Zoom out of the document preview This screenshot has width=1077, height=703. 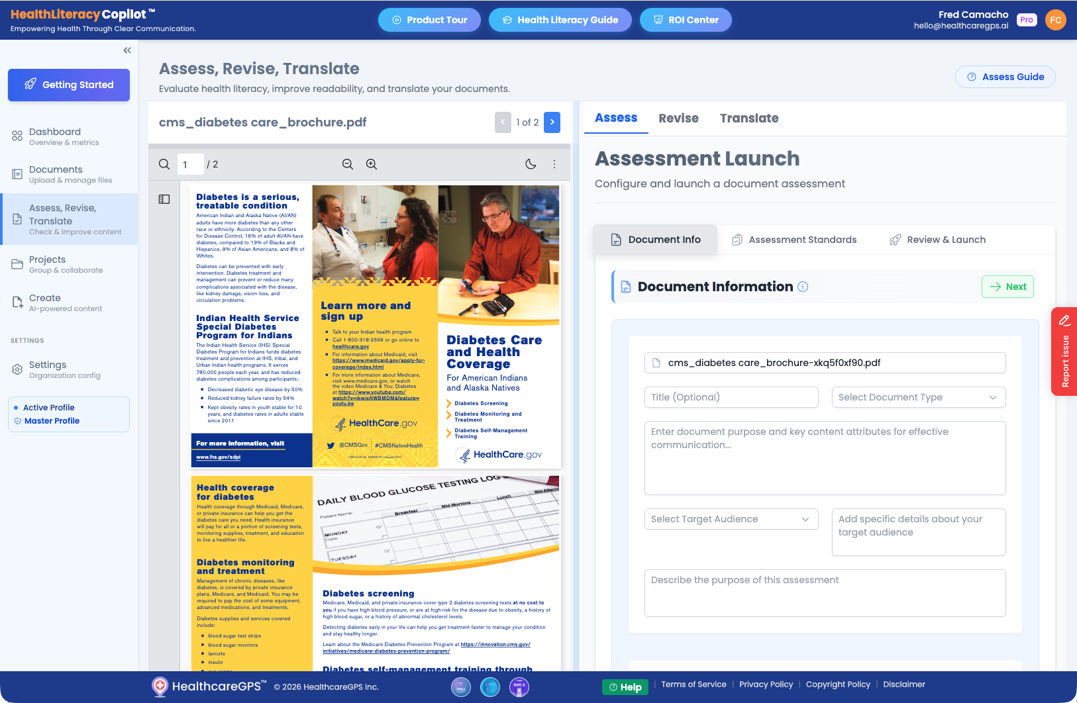pos(348,164)
